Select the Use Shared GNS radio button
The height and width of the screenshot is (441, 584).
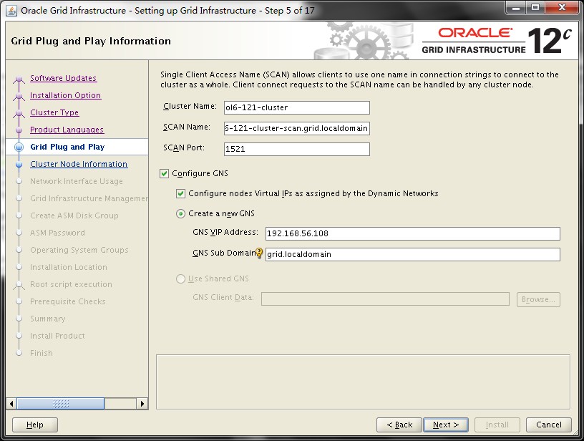tap(180, 279)
